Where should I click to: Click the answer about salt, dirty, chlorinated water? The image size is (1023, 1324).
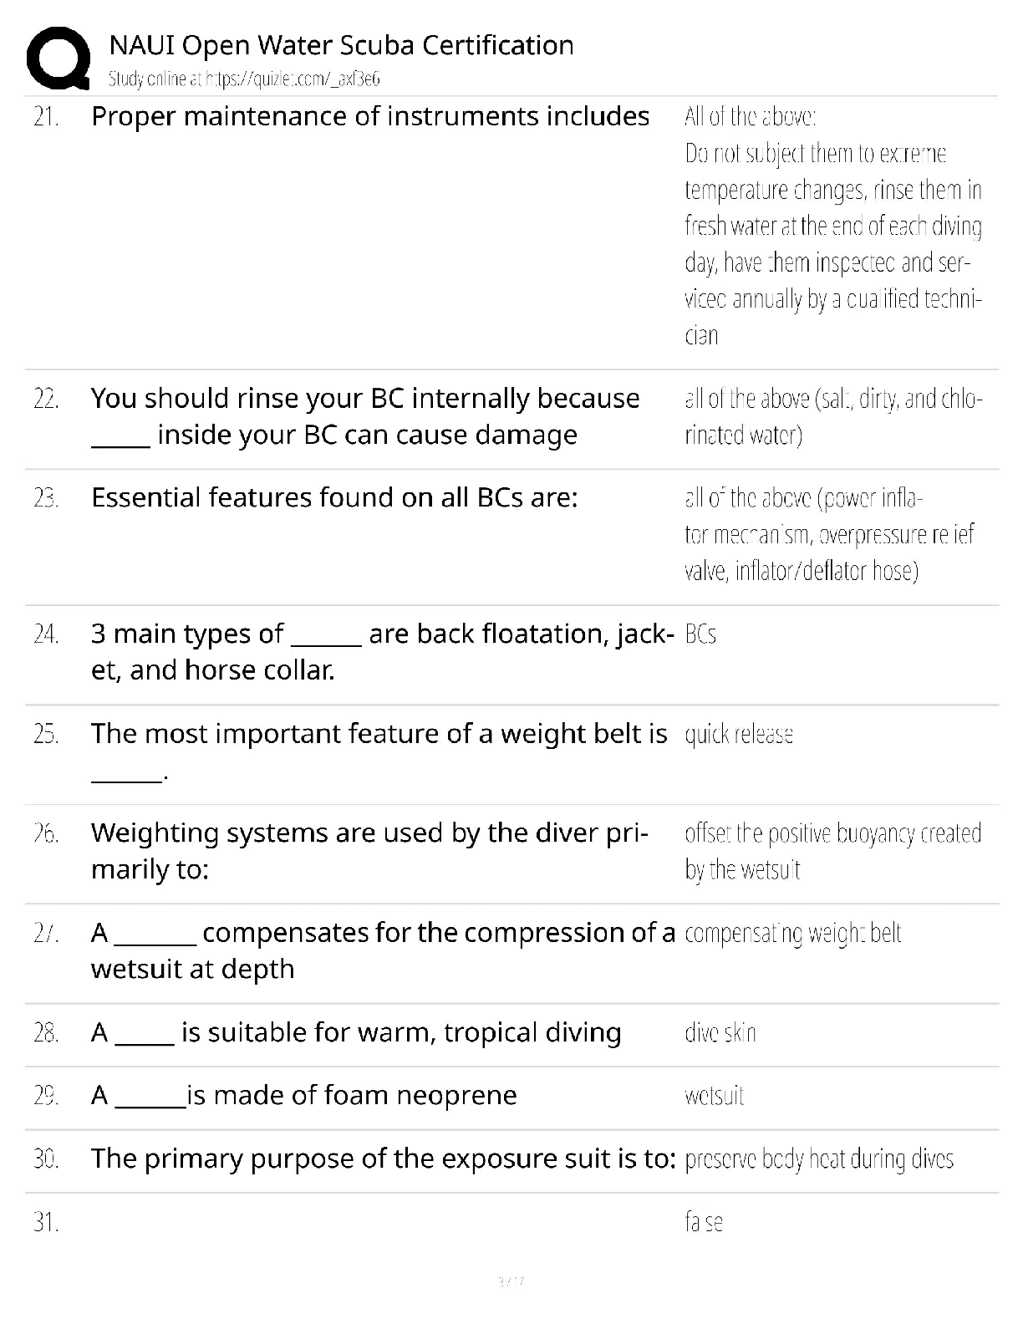click(x=833, y=416)
